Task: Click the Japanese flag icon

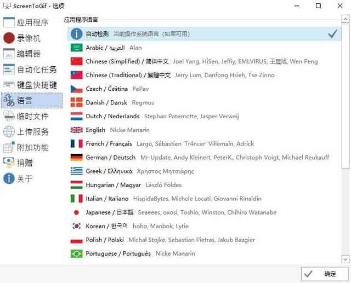Action: pyautogui.click(x=76, y=212)
